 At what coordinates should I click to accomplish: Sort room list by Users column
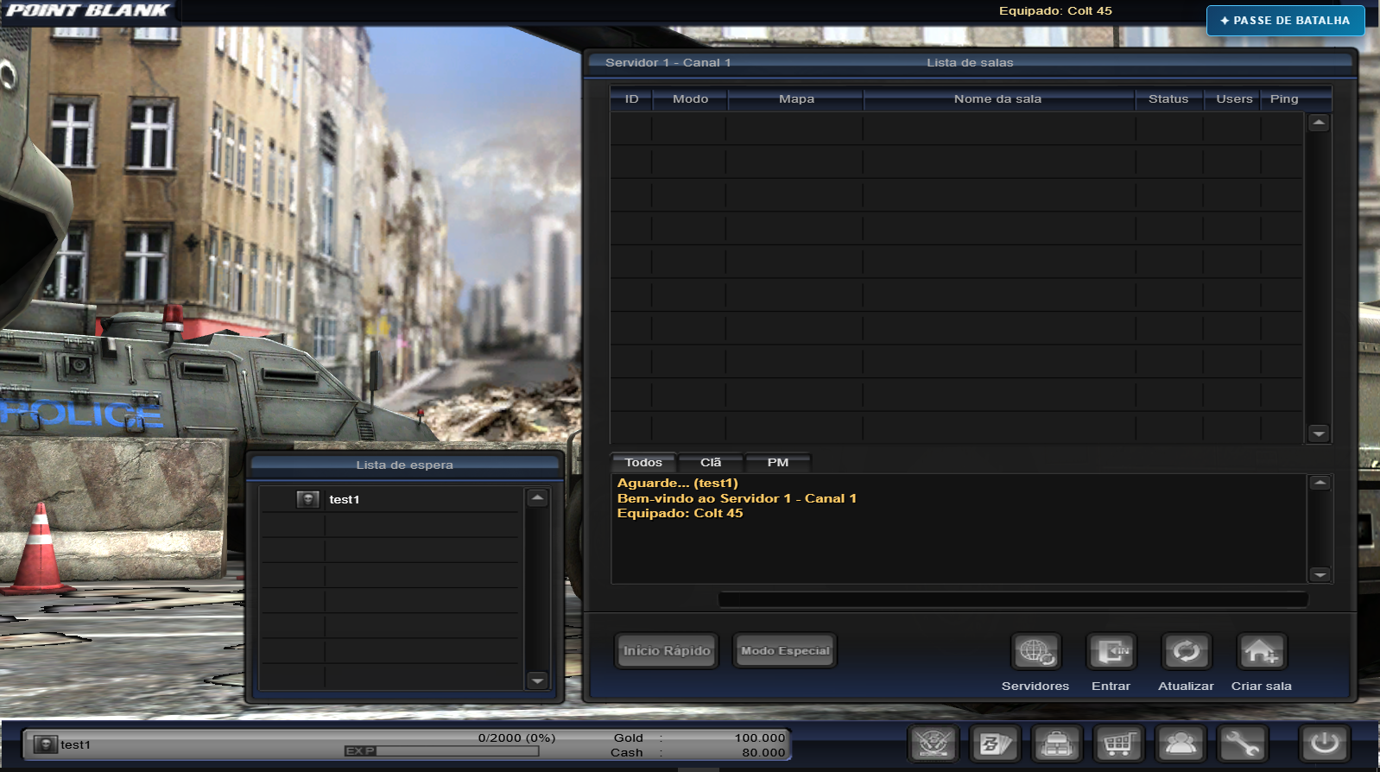click(x=1234, y=98)
